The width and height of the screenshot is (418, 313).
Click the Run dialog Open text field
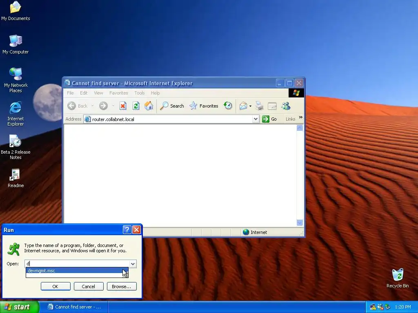[77, 264]
